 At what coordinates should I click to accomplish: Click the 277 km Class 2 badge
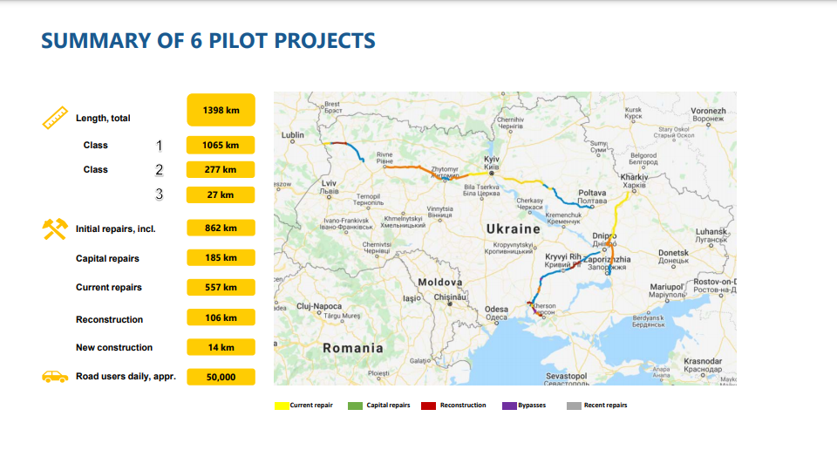(221, 169)
